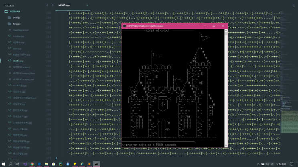The image size is (298, 167).
Task: Click the NOTEPAD folder icon
Action: tap(6, 11)
